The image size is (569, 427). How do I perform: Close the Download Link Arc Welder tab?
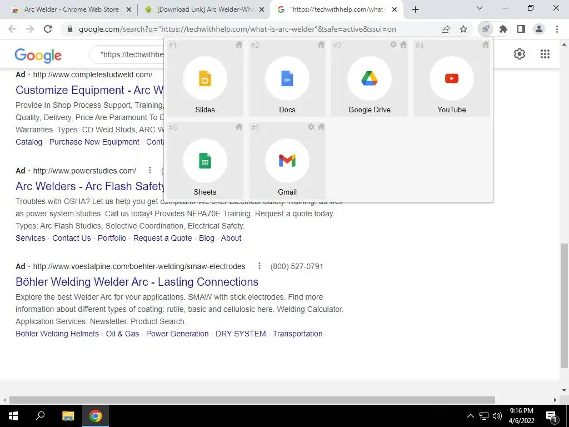pyautogui.click(x=262, y=10)
